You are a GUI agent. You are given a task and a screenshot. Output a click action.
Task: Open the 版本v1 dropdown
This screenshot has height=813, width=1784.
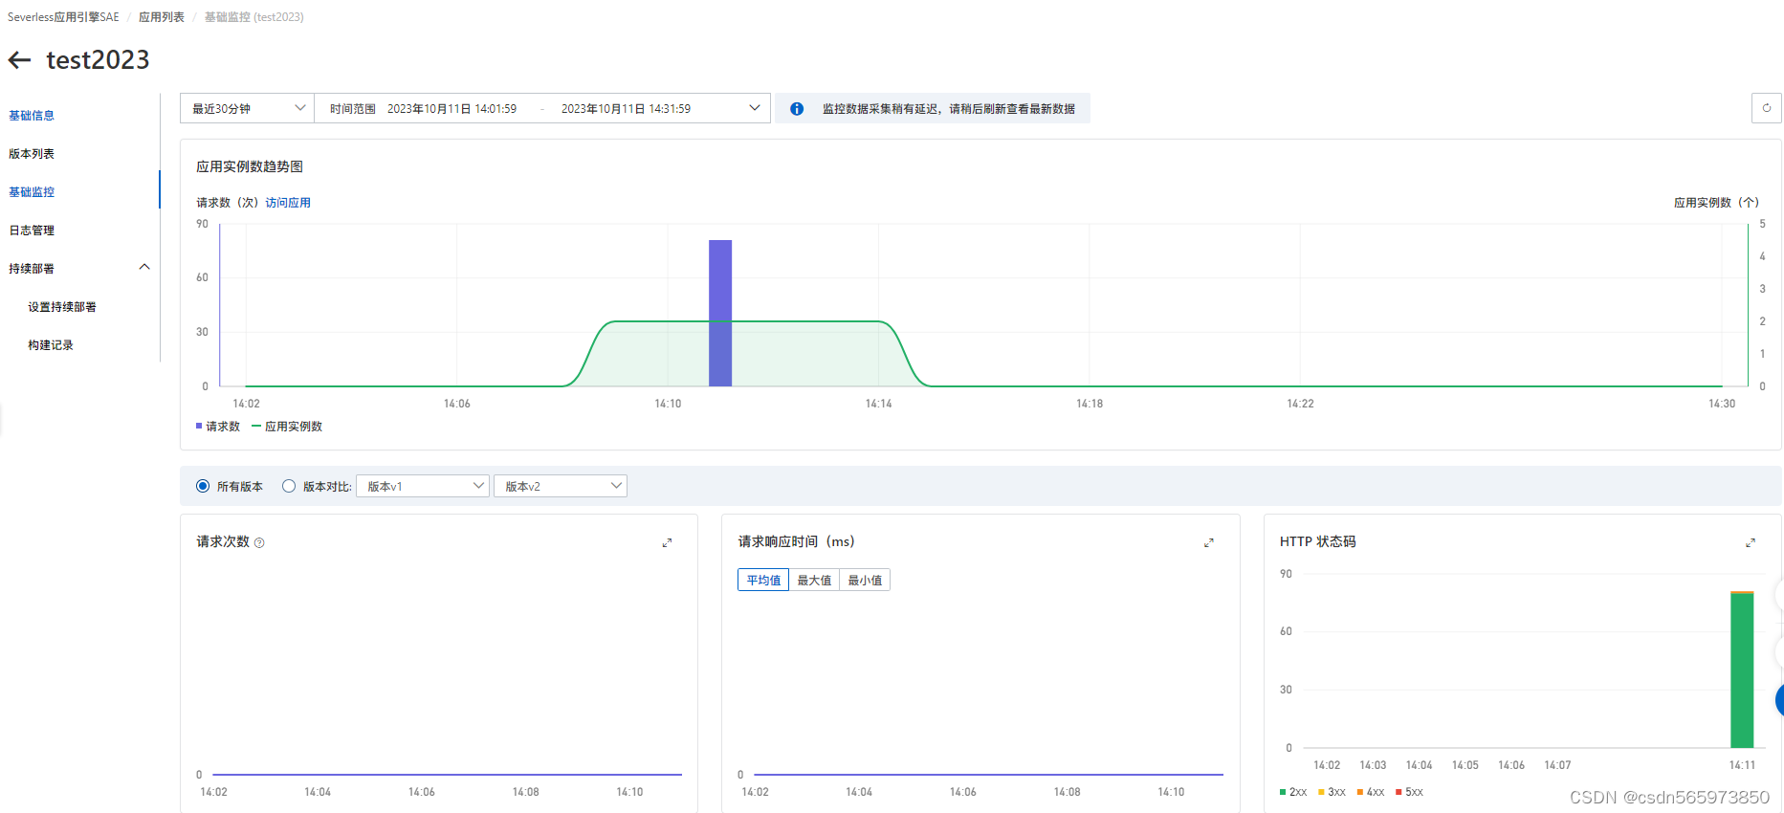(x=423, y=486)
